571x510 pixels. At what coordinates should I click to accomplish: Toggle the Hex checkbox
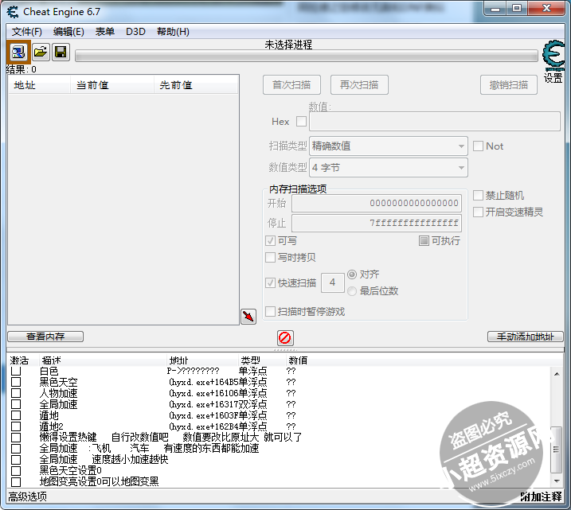[x=301, y=121]
